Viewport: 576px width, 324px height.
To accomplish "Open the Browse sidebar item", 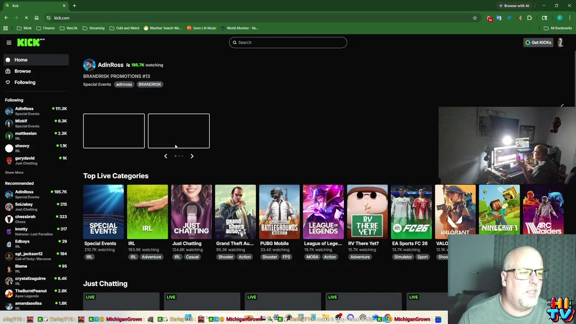I will pyautogui.click(x=36, y=71).
